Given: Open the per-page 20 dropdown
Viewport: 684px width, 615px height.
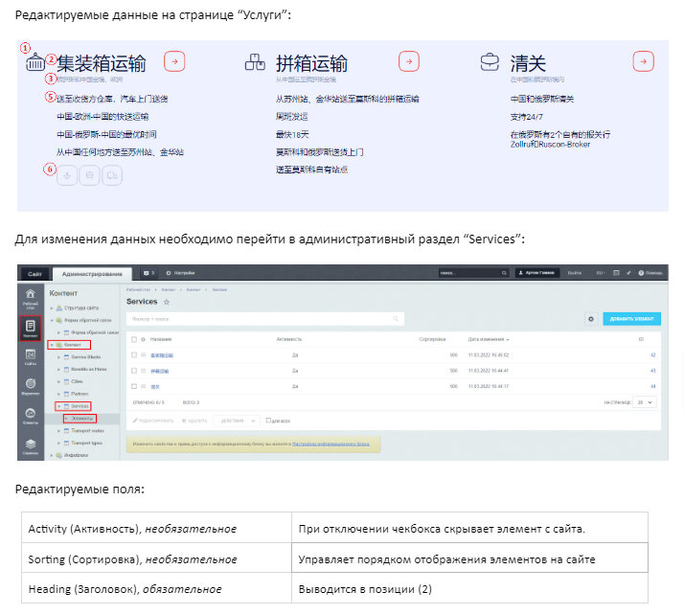Looking at the screenshot, I should 645,402.
